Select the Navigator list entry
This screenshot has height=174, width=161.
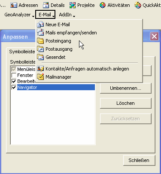(56, 87)
